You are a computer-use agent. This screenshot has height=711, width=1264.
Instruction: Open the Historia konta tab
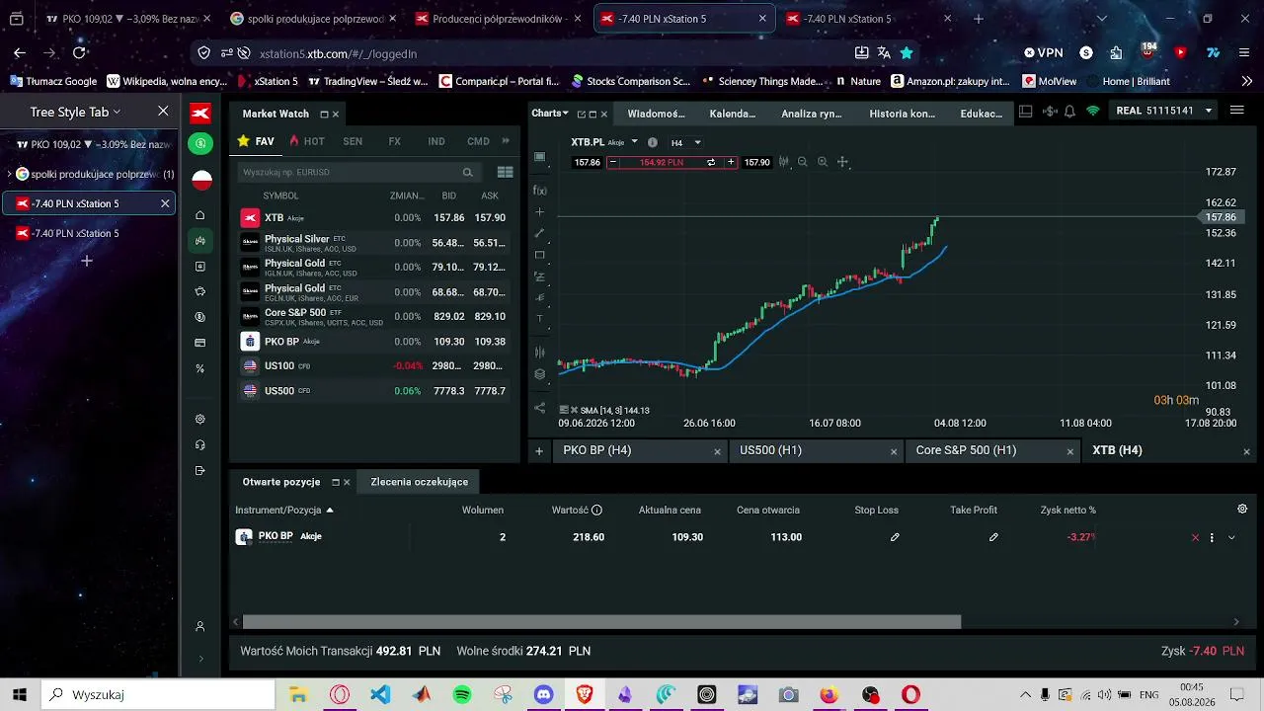tap(902, 114)
